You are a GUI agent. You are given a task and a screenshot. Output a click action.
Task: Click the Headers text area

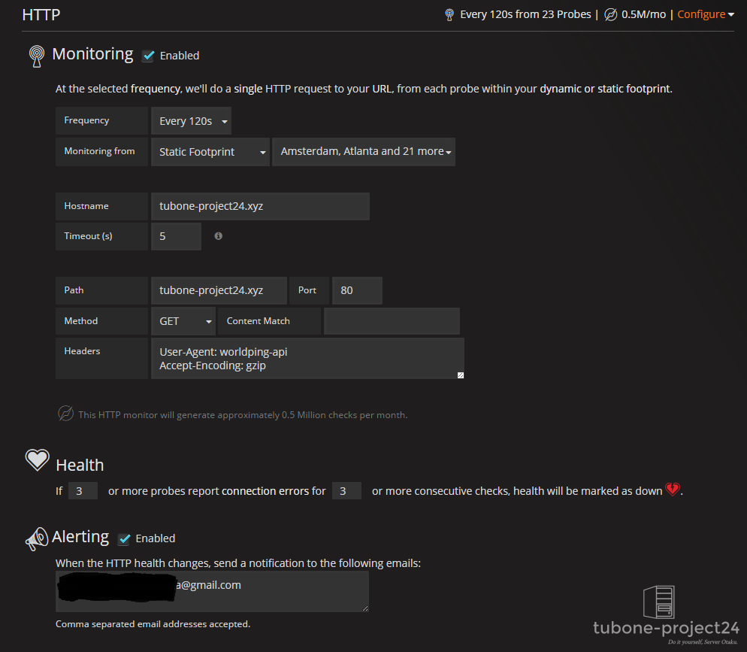click(x=307, y=359)
